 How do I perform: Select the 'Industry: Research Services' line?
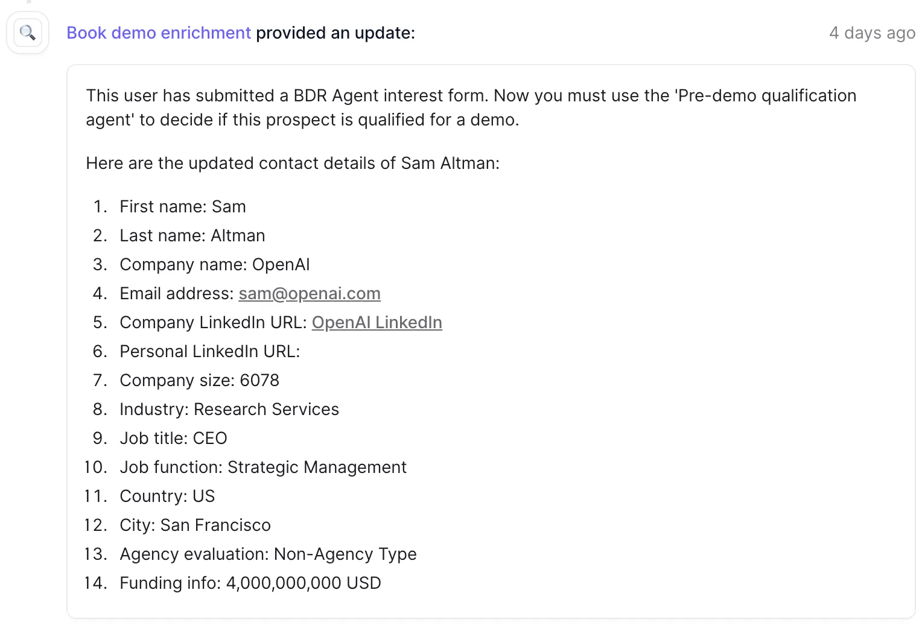point(229,410)
